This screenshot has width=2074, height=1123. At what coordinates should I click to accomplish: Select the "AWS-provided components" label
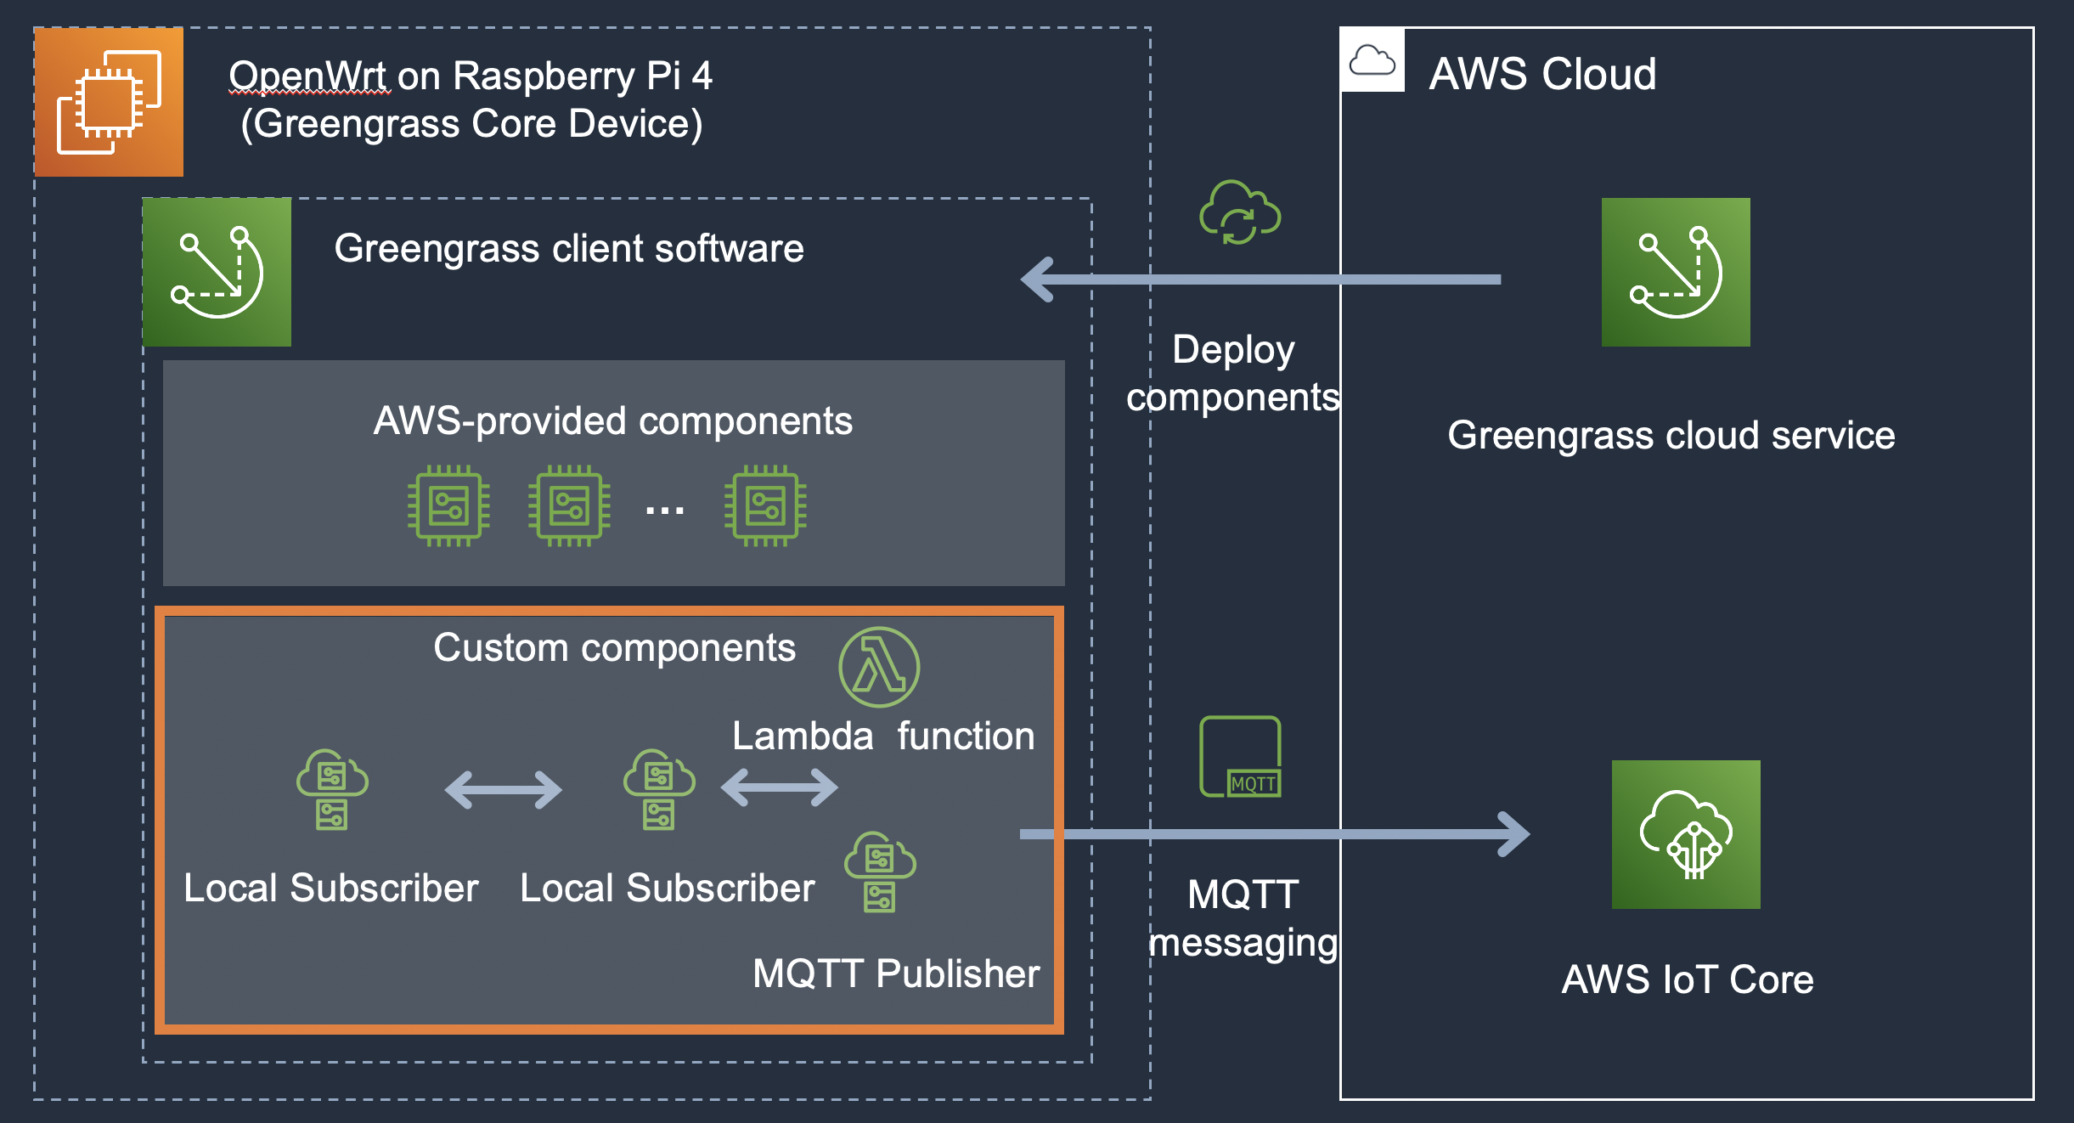(x=612, y=420)
